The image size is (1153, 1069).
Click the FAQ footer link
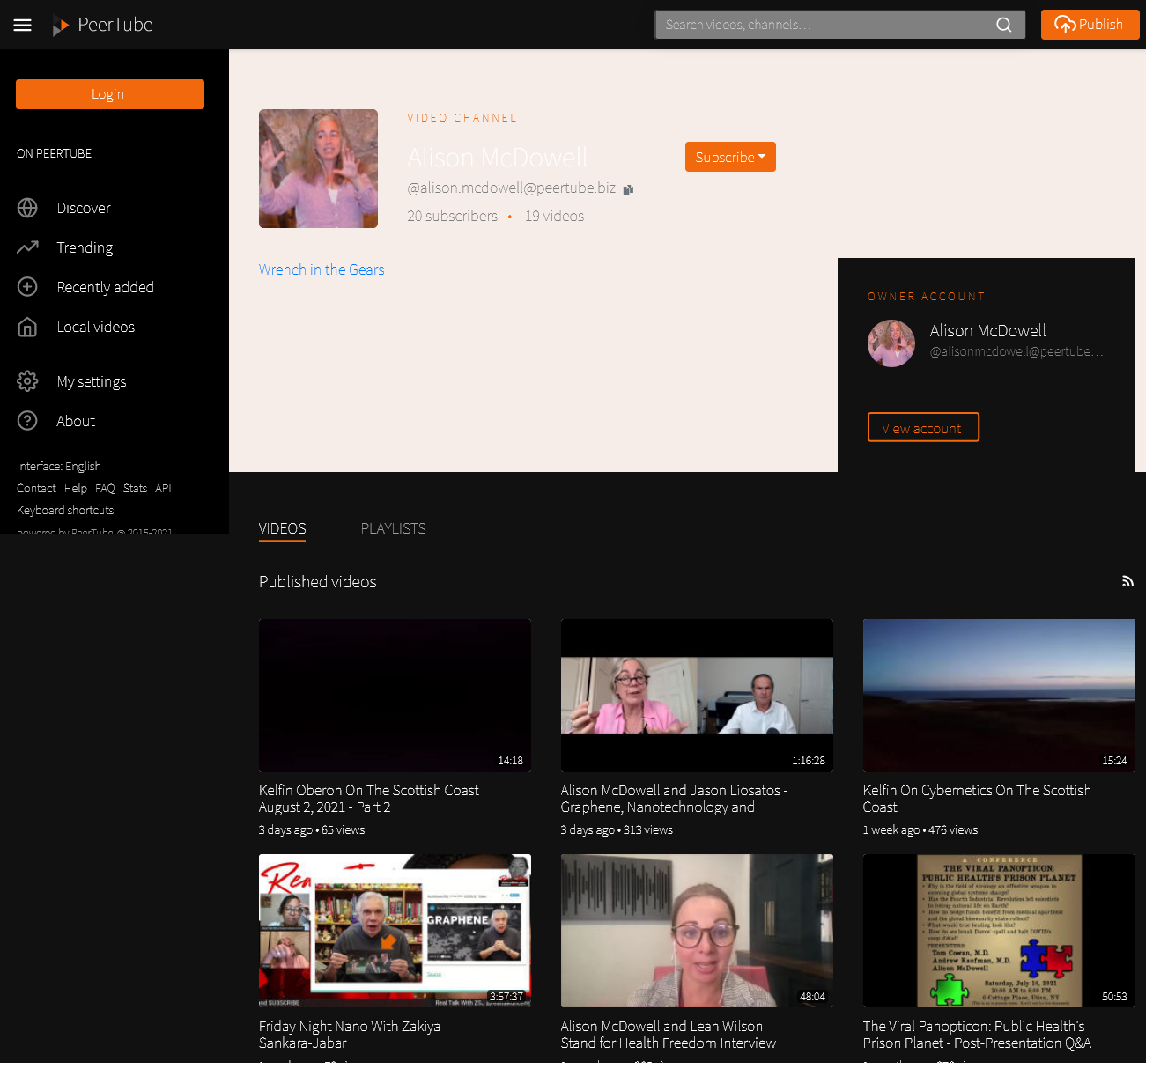coord(105,488)
